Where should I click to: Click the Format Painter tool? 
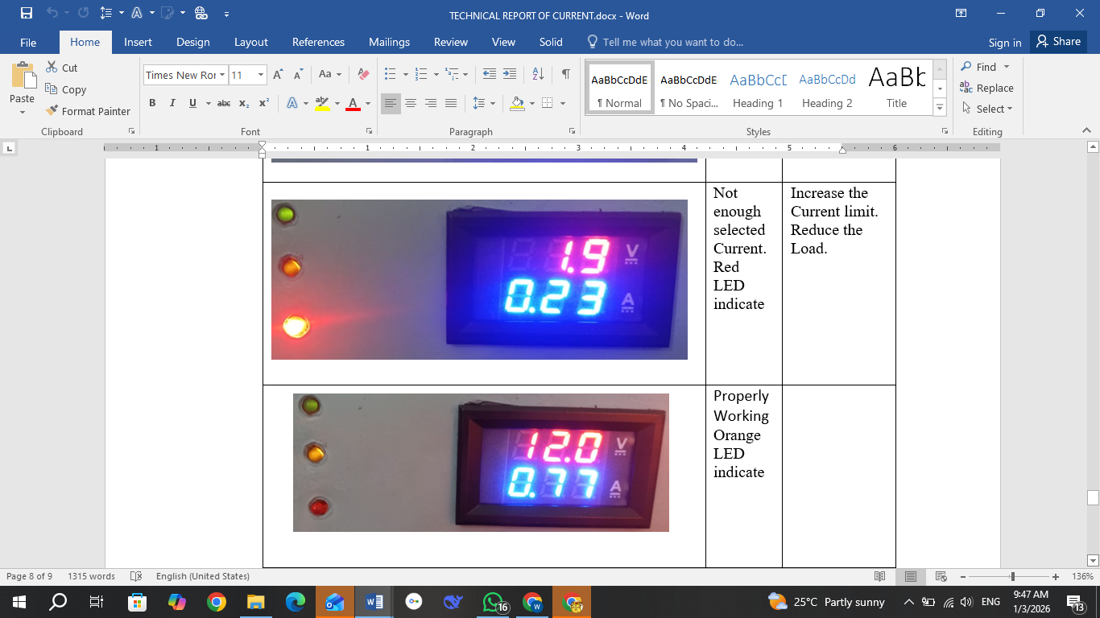[88, 111]
